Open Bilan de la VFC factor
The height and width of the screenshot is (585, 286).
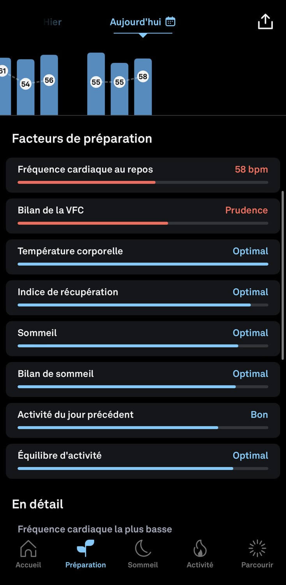click(x=143, y=216)
